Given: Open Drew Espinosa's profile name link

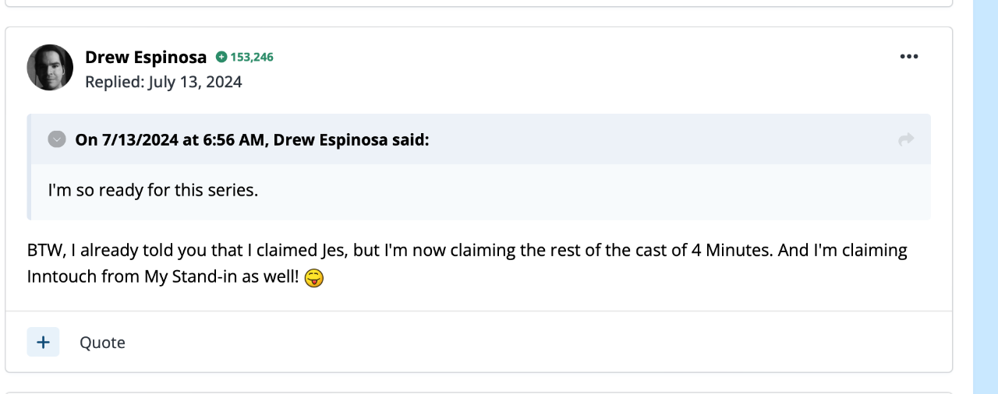Looking at the screenshot, I should point(146,57).
